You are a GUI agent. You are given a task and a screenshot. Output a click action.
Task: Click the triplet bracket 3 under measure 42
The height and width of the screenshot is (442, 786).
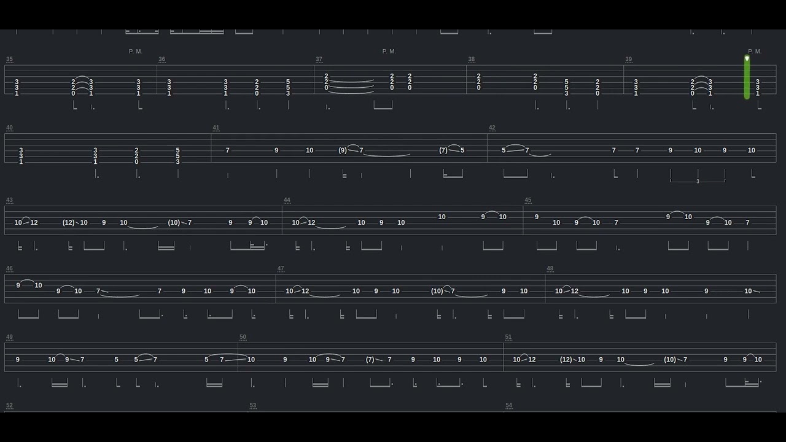pos(698,182)
